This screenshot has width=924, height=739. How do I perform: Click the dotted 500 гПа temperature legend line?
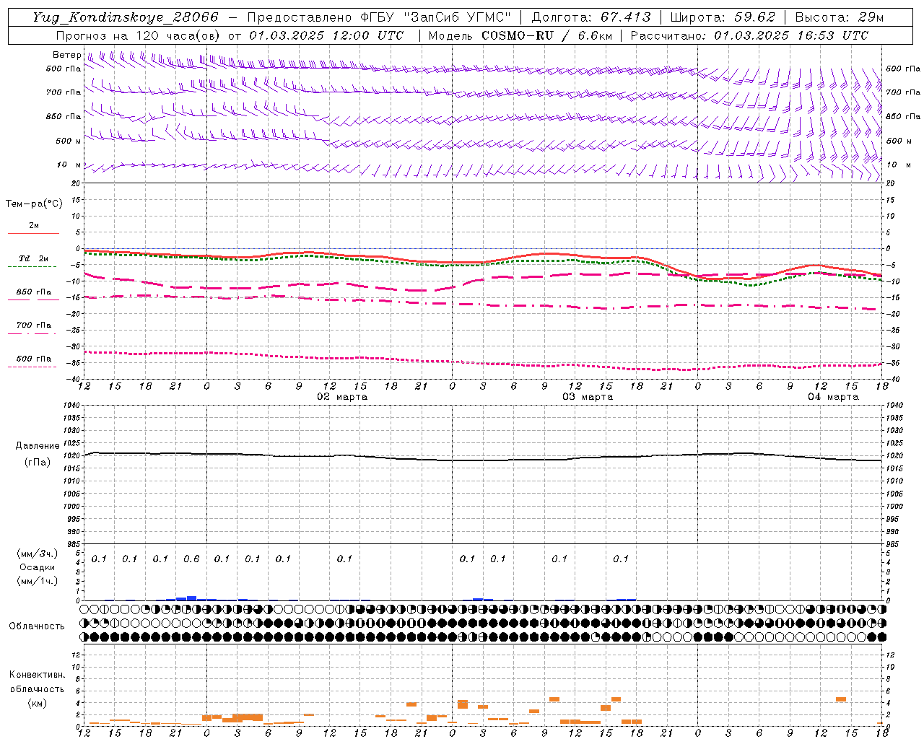coord(32,367)
